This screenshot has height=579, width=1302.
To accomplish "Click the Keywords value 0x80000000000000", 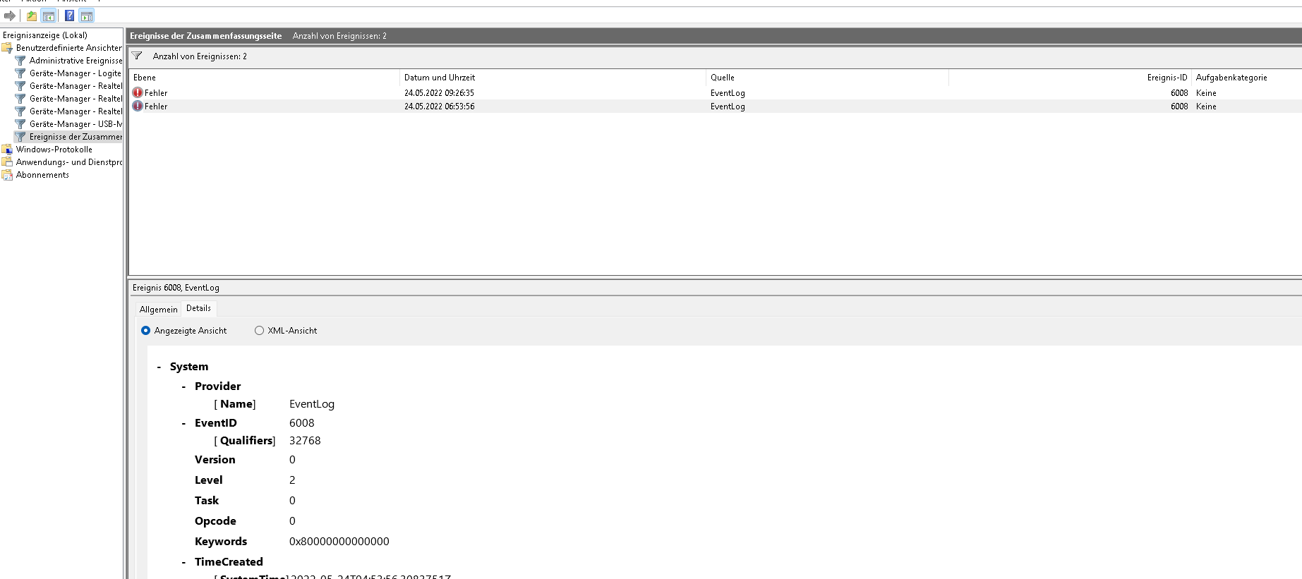I will (x=339, y=542).
